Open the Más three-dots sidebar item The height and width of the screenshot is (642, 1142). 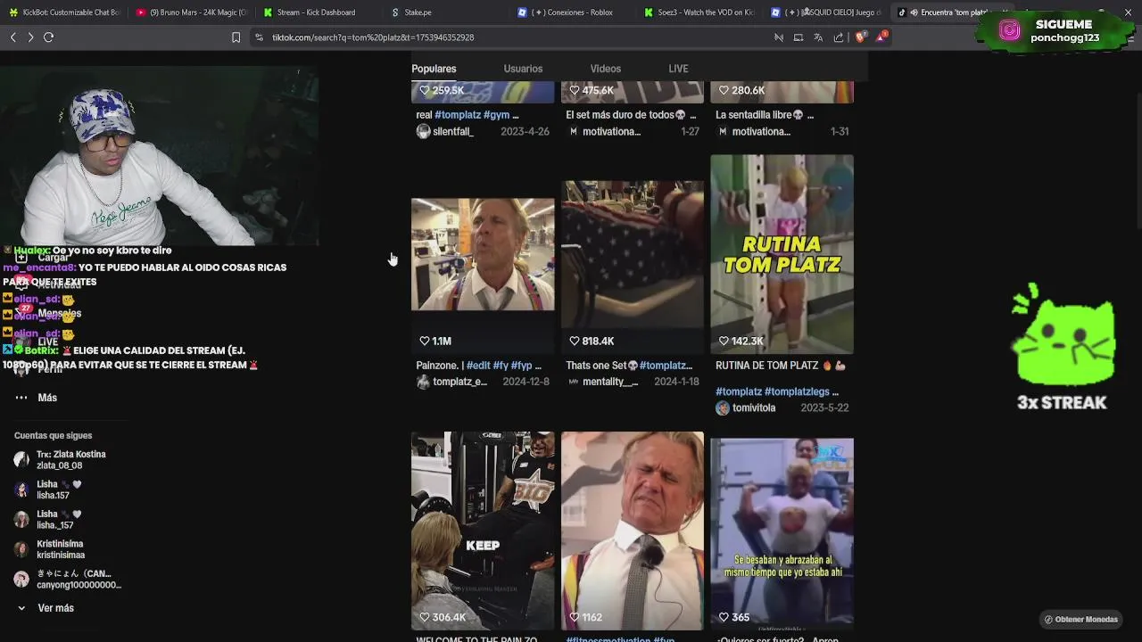[x=36, y=398]
